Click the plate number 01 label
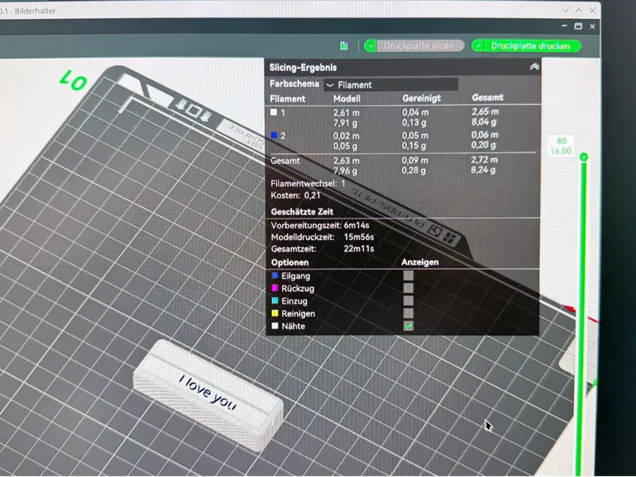Viewport: 636px width, 477px height. (73, 80)
